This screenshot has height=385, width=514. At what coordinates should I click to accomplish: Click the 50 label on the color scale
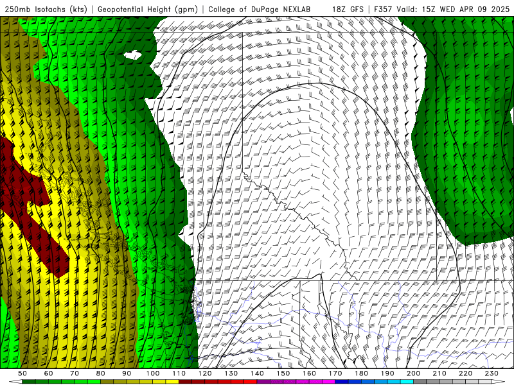click(x=22, y=373)
